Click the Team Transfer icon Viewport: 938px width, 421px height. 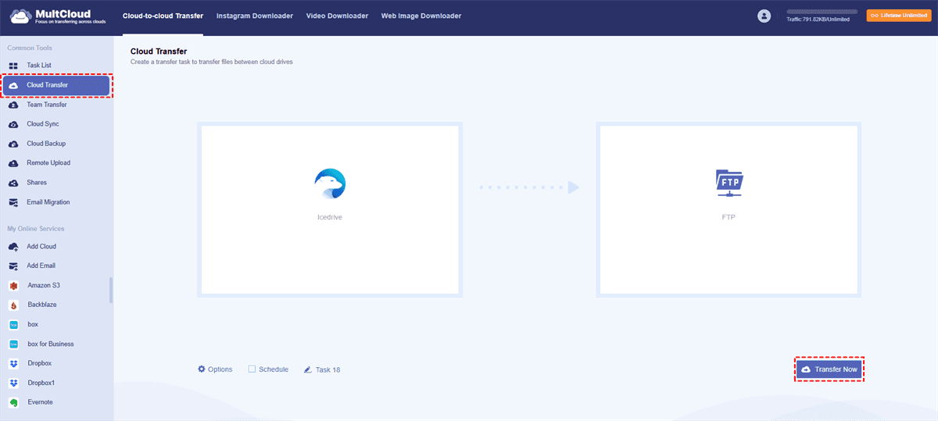click(13, 105)
